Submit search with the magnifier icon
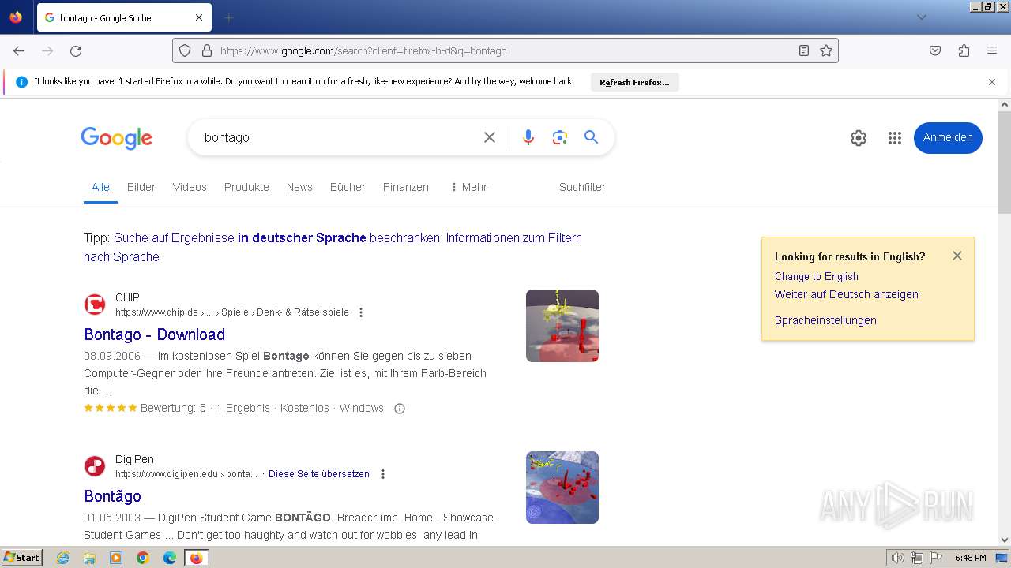Screen dimensions: 1011x568 [x=592, y=137]
